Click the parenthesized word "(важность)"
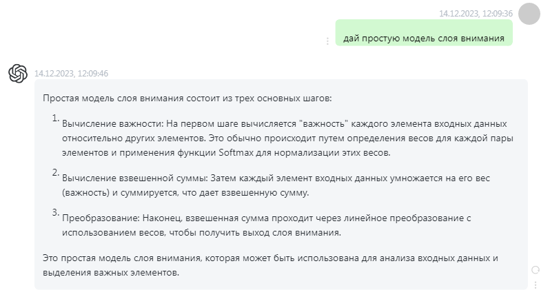The image size is (550, 299). coord(87,192)
